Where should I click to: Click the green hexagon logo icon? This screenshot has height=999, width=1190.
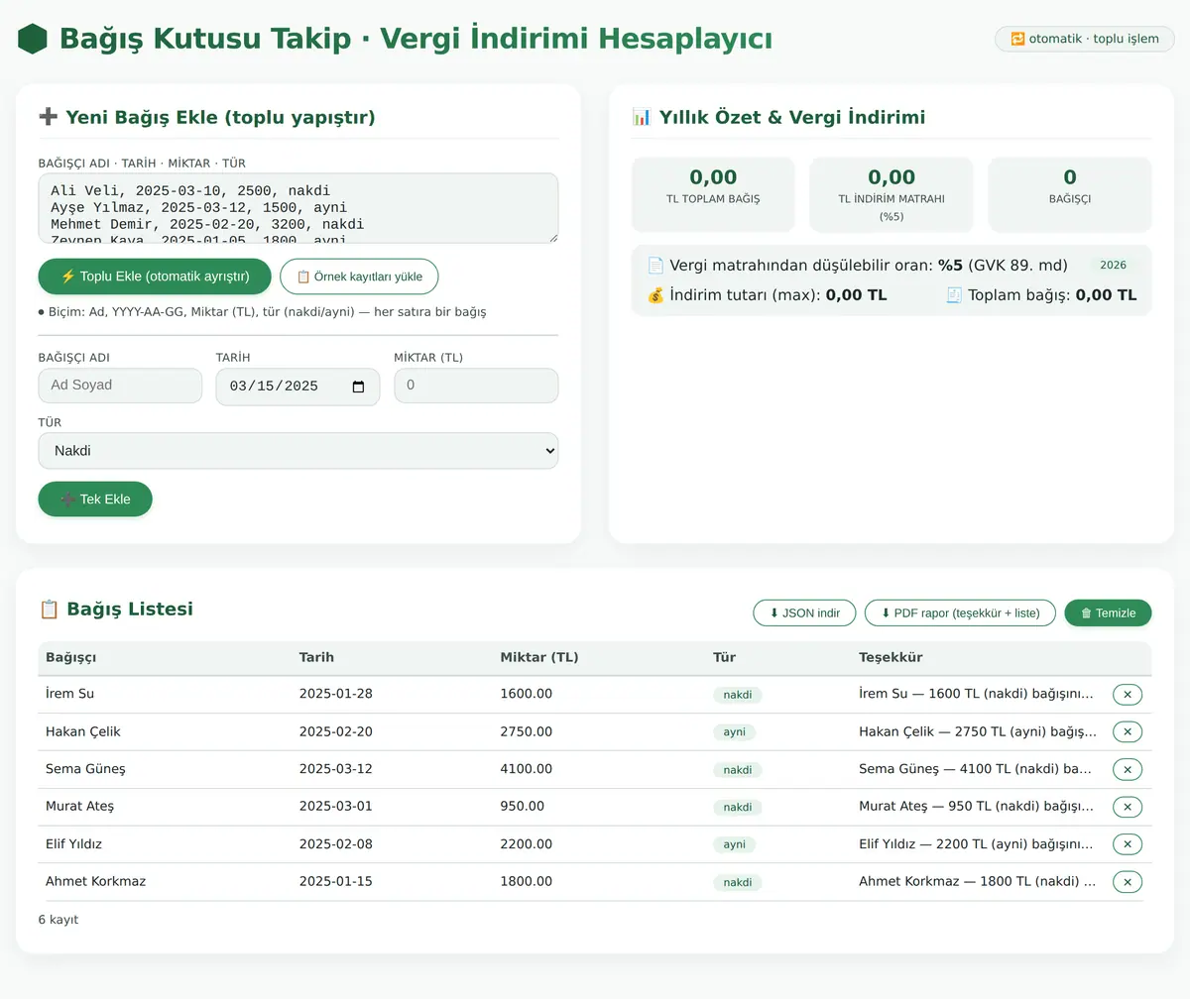coord(33,40)
